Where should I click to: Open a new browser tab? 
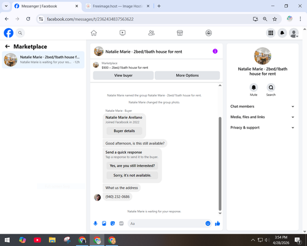[x=159, y=6]
